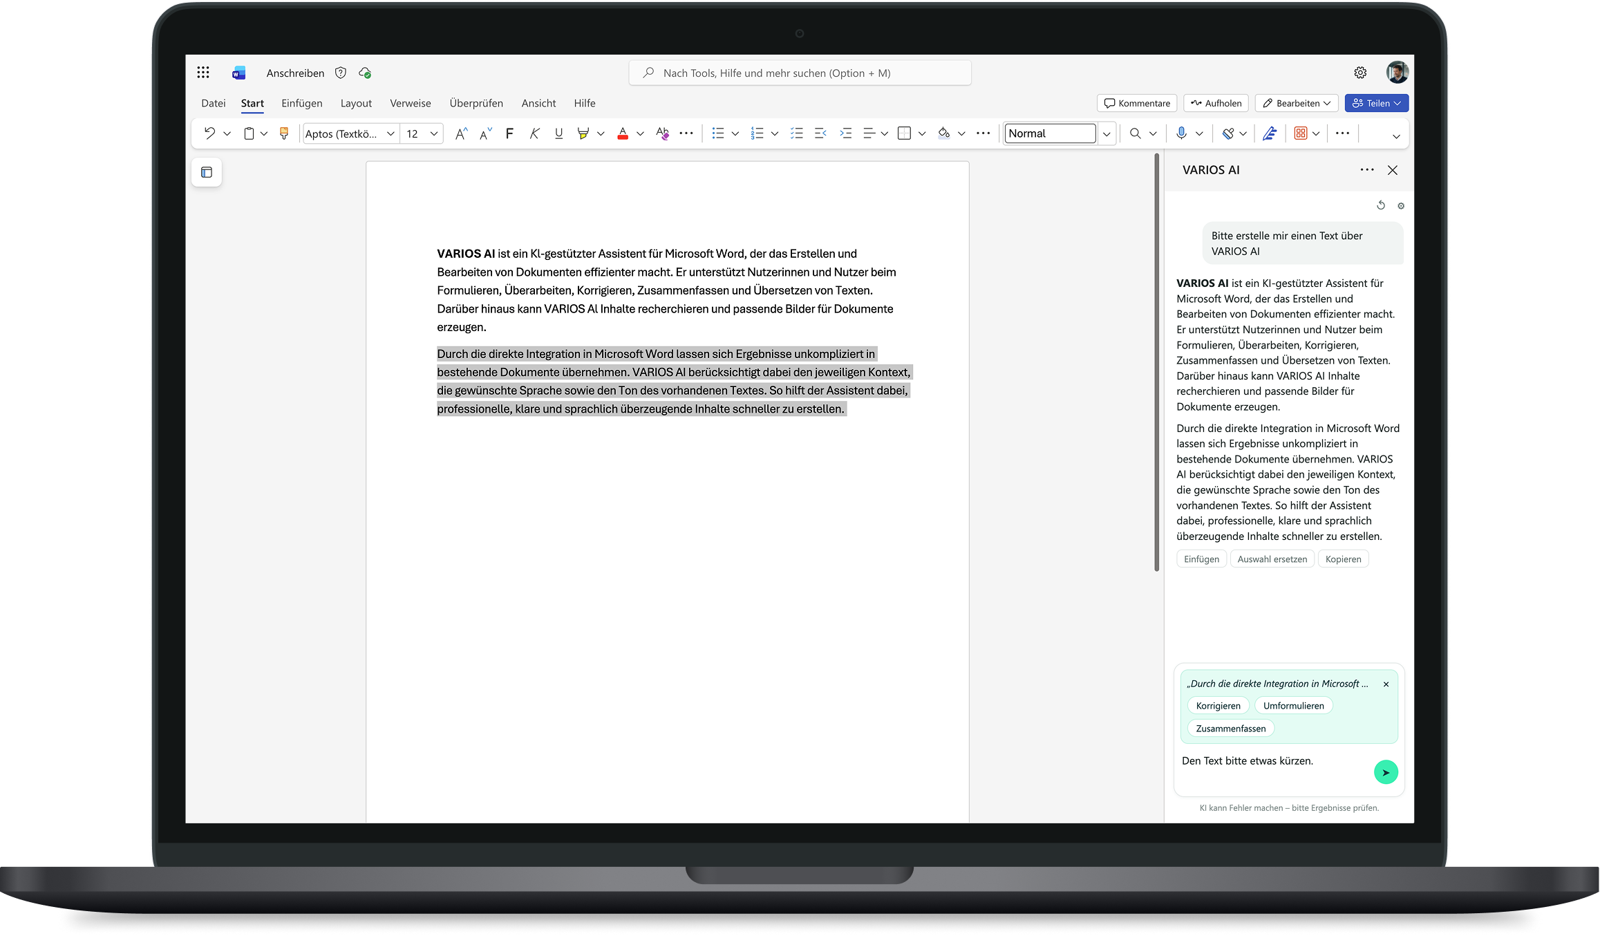The image size is (1600, 936).
Task: Increase the paragraph indent
Action: (x=845, y=133)
